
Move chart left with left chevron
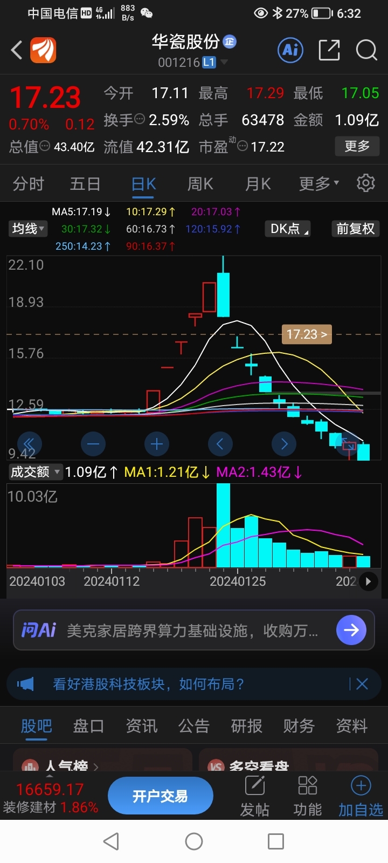tap(220, 444)
